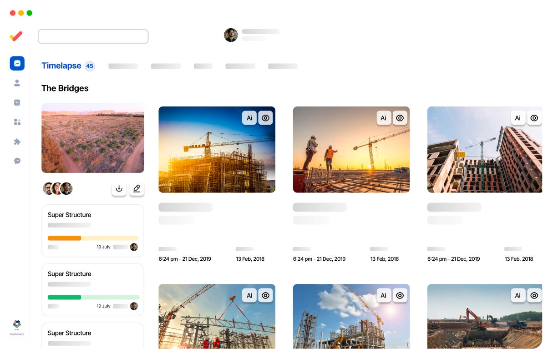Open the documents icon in the sidebar

(17, 102)
